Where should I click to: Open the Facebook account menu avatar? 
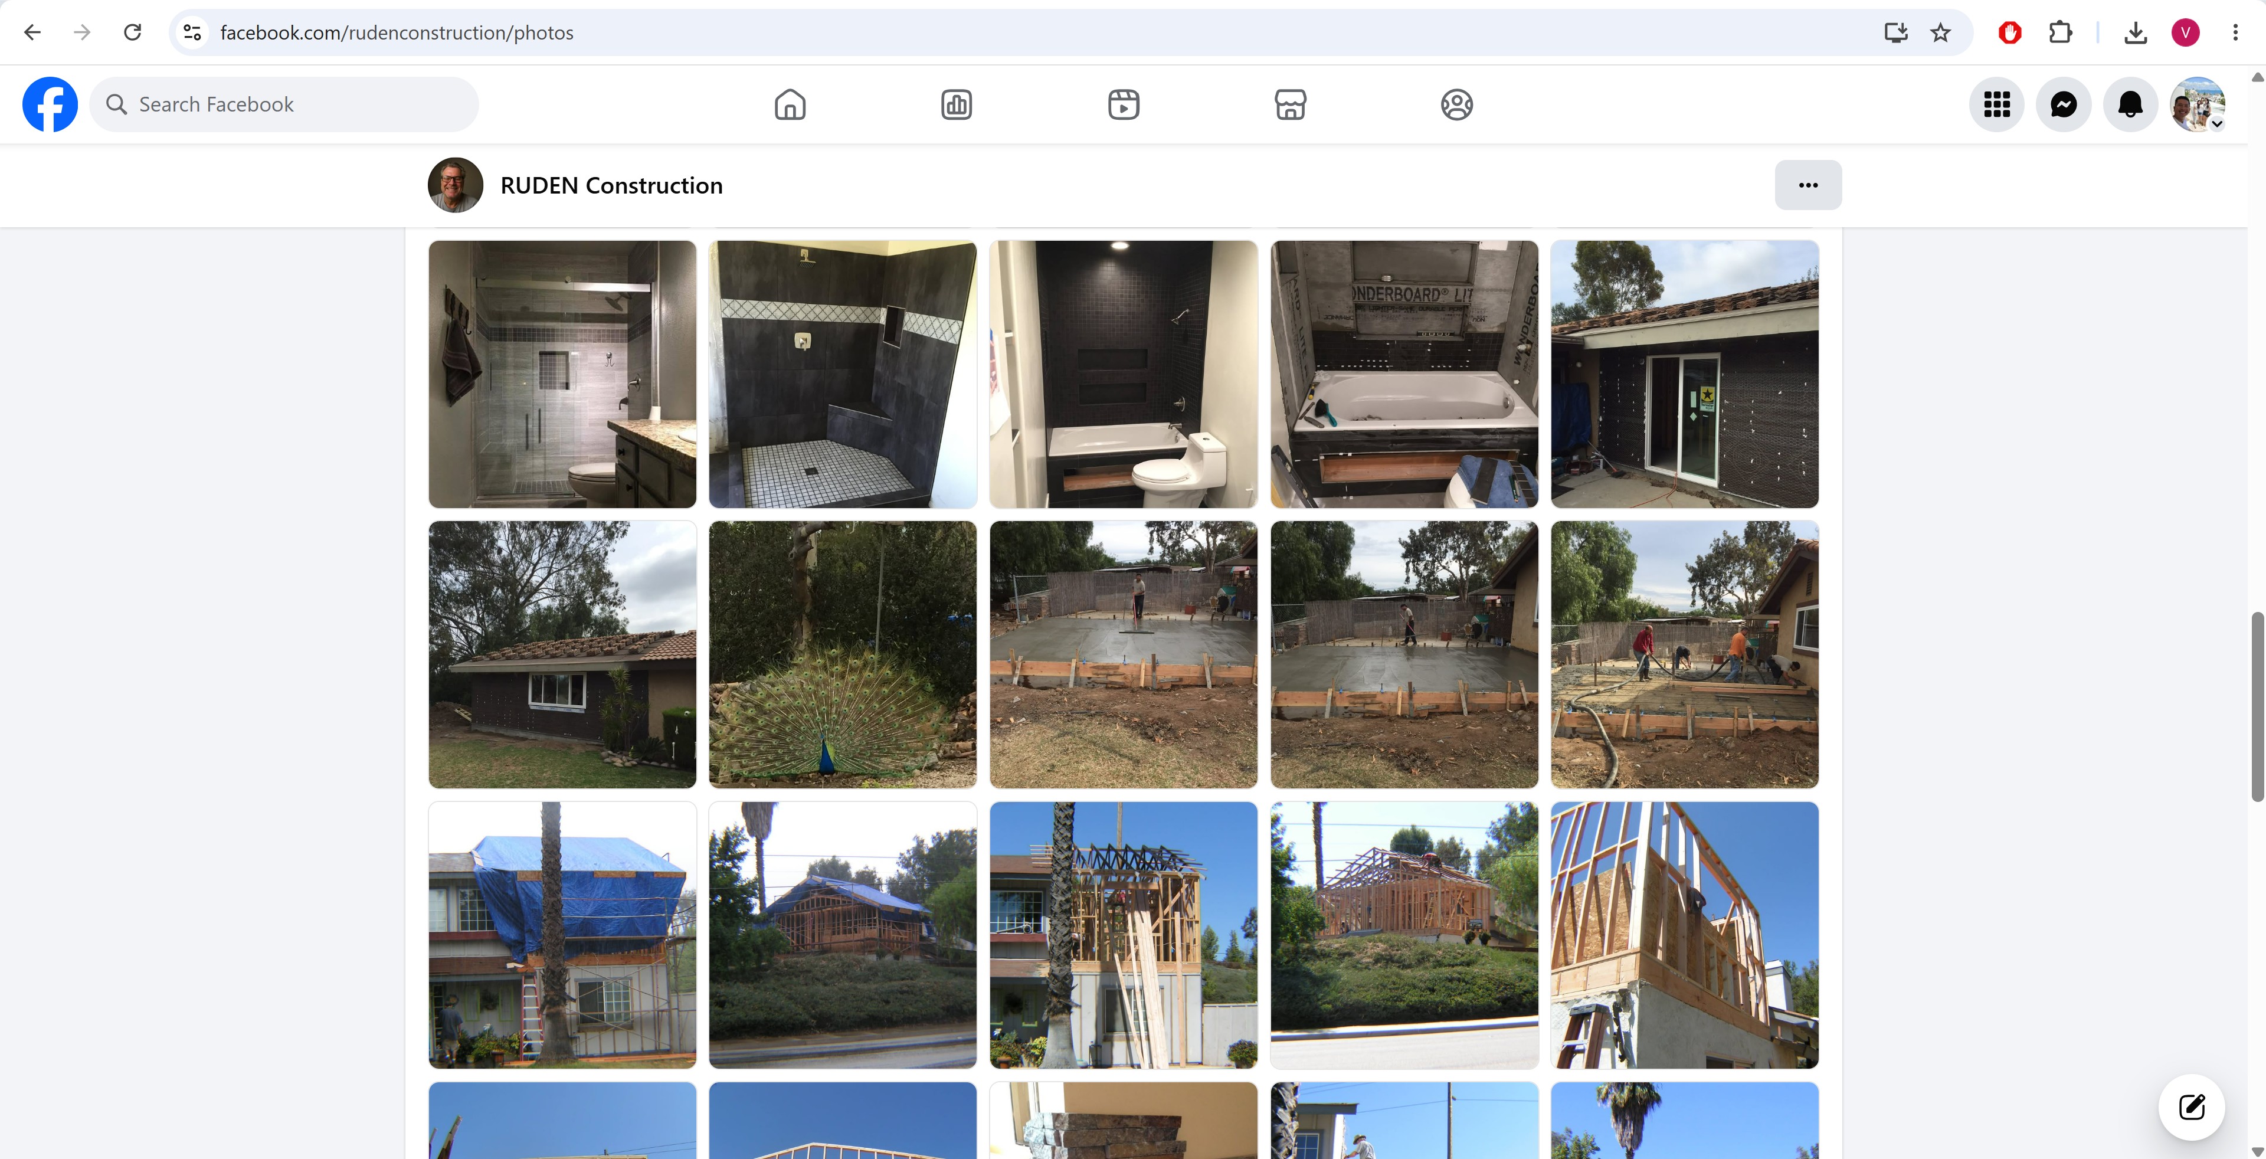(x=2198, y=104)
